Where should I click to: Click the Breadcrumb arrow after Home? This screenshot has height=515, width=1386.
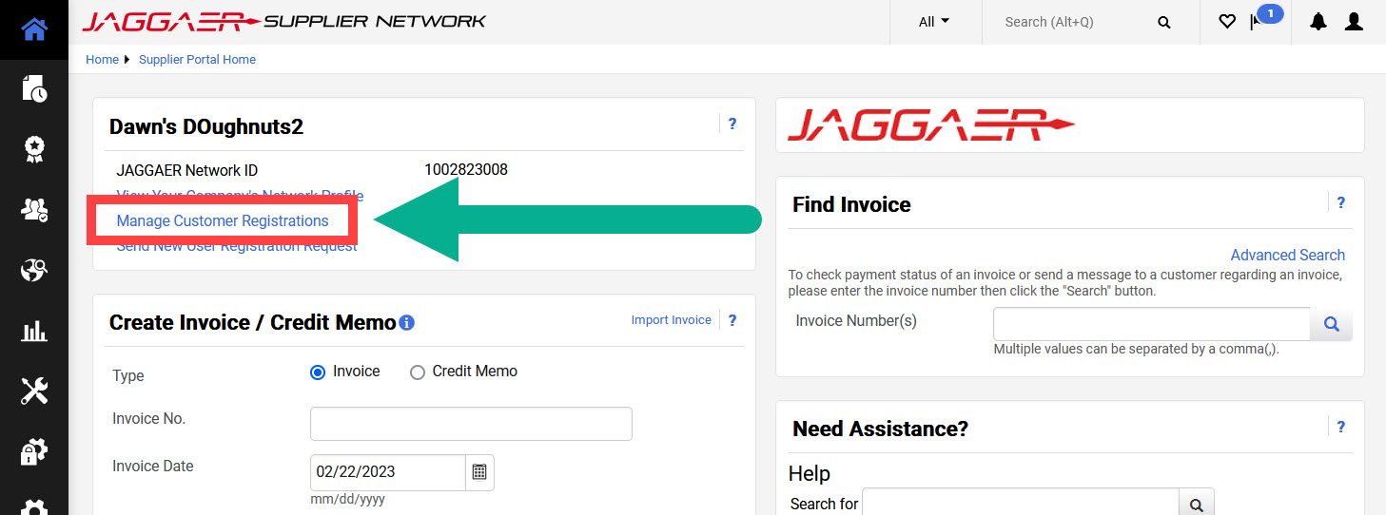[x=127, y=59]
